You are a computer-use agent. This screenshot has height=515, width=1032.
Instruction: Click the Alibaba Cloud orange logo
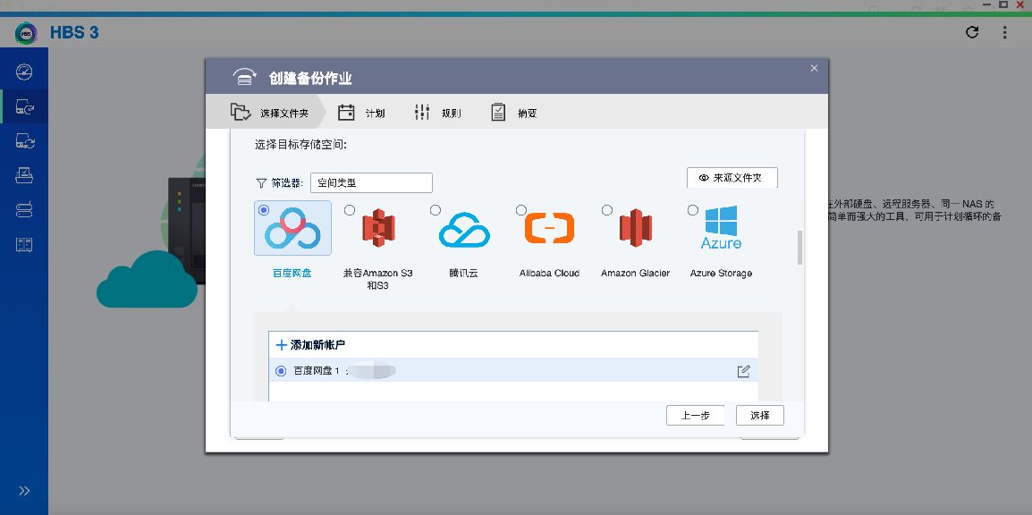click(x=550, y=228)
